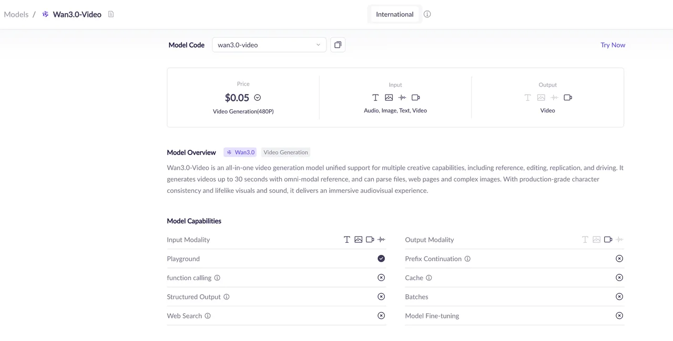Click the unsupported X icon for function calling

[381, 277]
